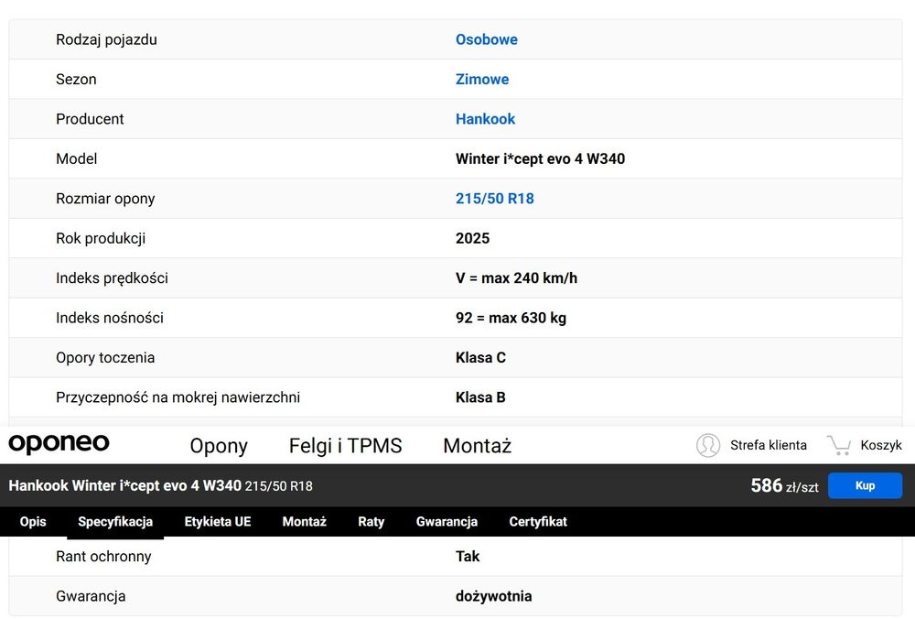
Task: Open the Montaż top navigation menu
Action: point(478,446)
